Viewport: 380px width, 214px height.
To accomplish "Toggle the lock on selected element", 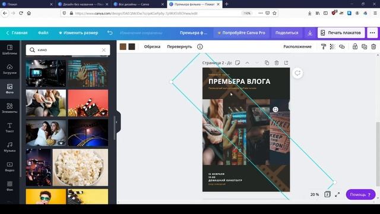I will point(355,46).
